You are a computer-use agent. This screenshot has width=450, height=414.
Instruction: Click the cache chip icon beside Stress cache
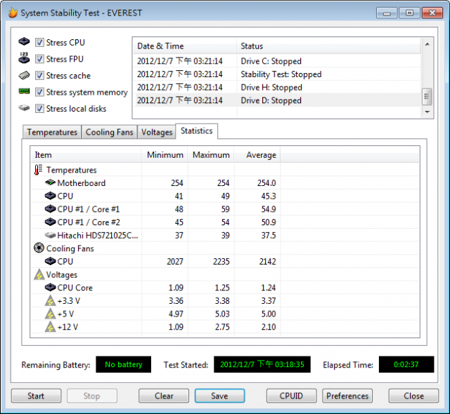coord(24,75)
